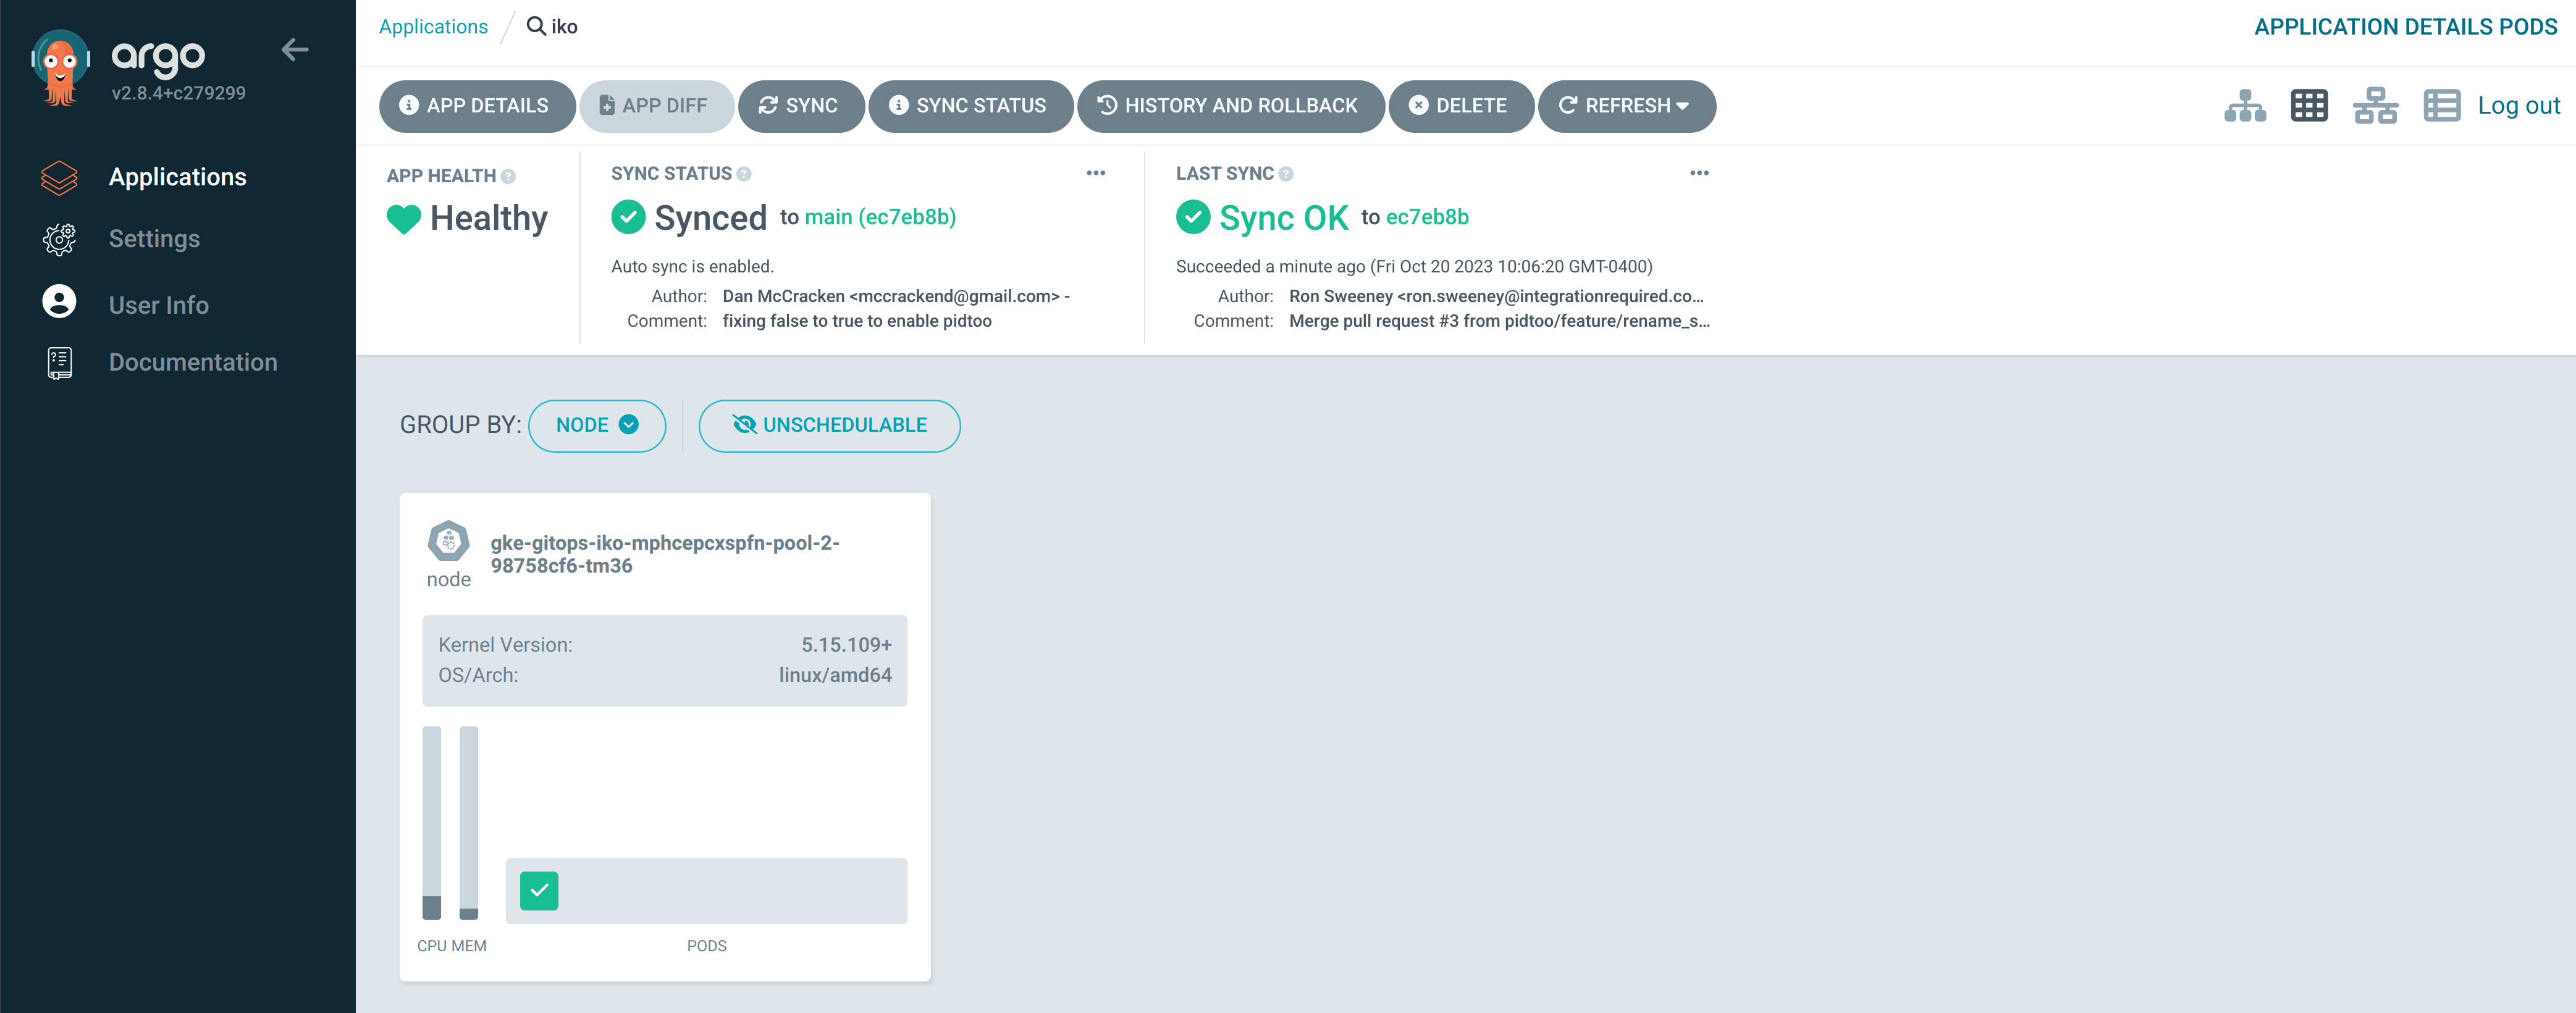
Task: Switch to pods grid view icon
Action: click(x=2309, y=106)
